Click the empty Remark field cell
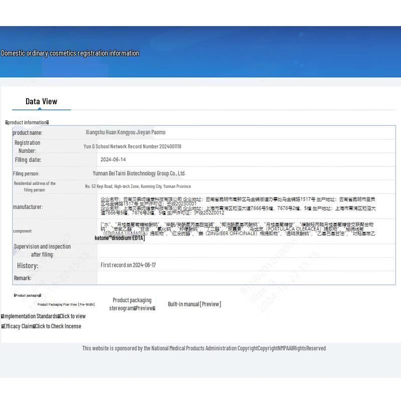401x401 pixels. pyautogui.click(x=246, y=278)
